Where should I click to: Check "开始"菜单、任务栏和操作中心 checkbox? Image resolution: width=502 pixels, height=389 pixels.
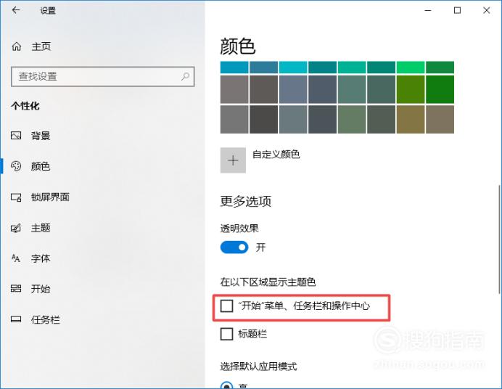tap(226, 306)
